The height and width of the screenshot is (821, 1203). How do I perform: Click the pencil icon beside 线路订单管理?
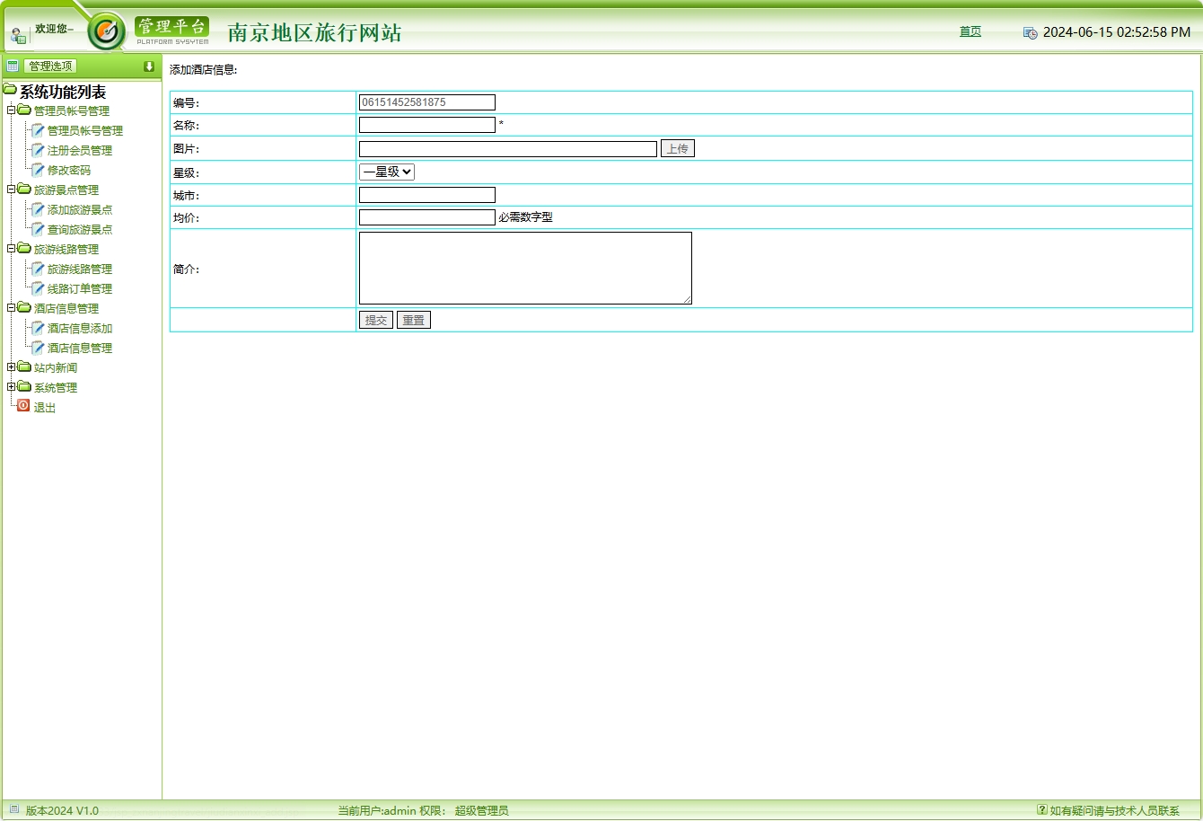coord(38,288)
